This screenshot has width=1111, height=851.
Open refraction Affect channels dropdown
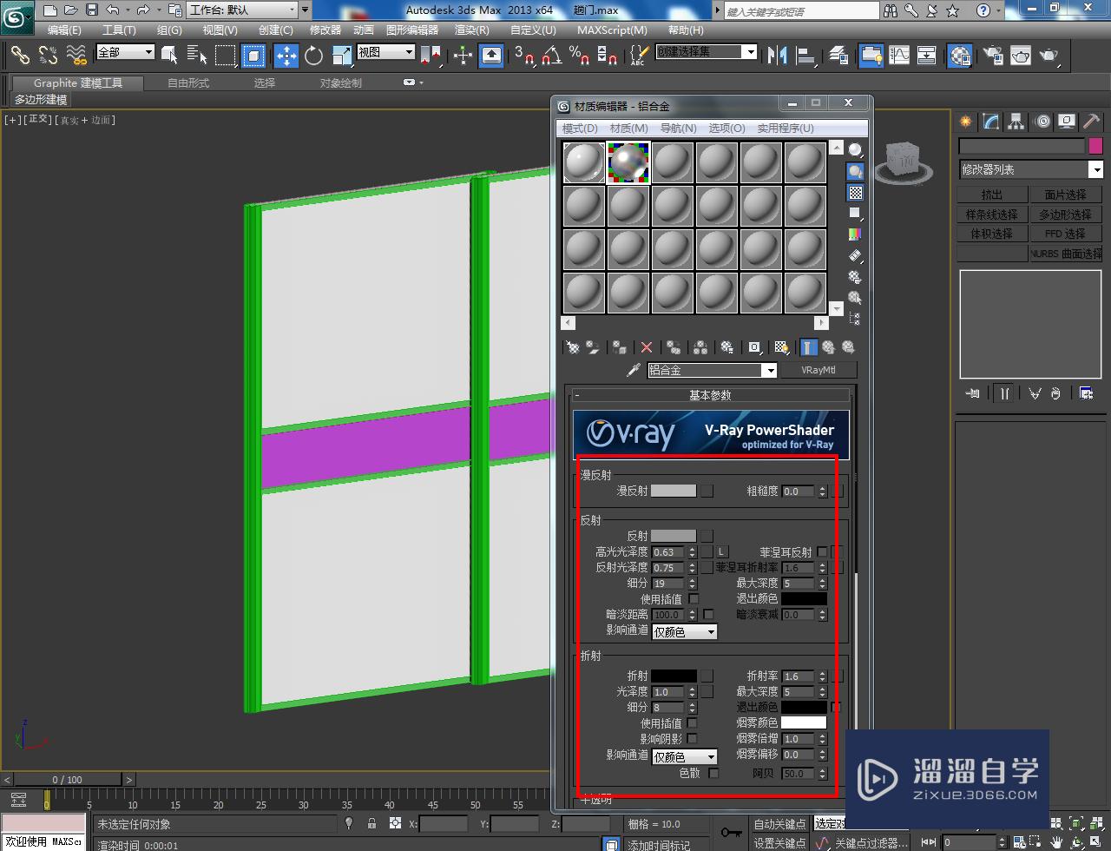tap(685, 757)
